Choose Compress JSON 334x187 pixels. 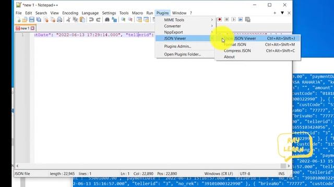coord(258,50)
